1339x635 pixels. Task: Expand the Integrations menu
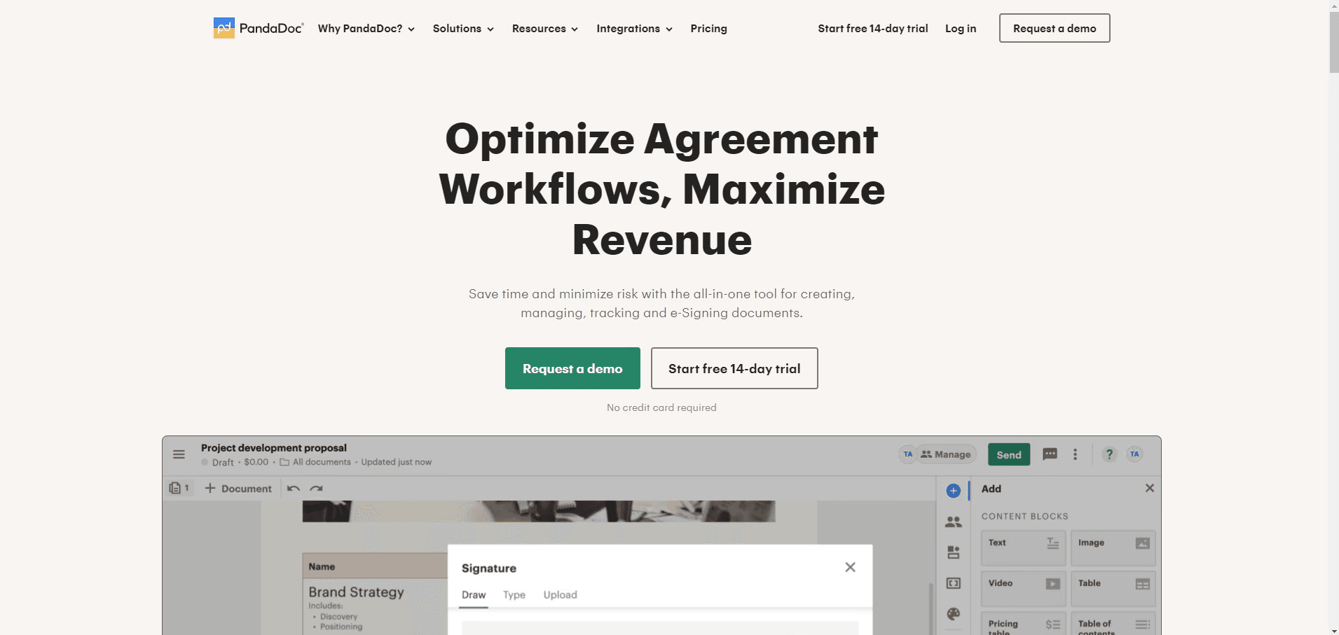(634, 29)
